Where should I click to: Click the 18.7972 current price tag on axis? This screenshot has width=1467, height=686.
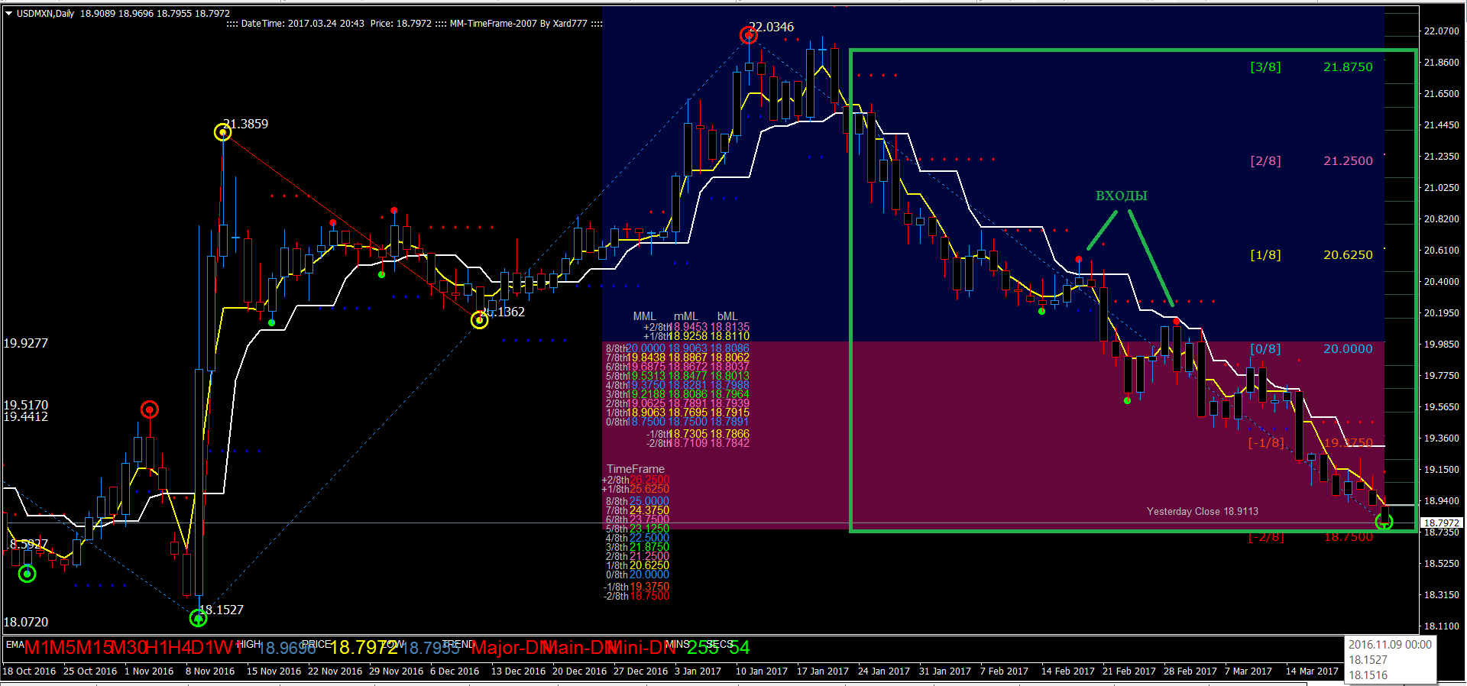tap(1442, 523)
